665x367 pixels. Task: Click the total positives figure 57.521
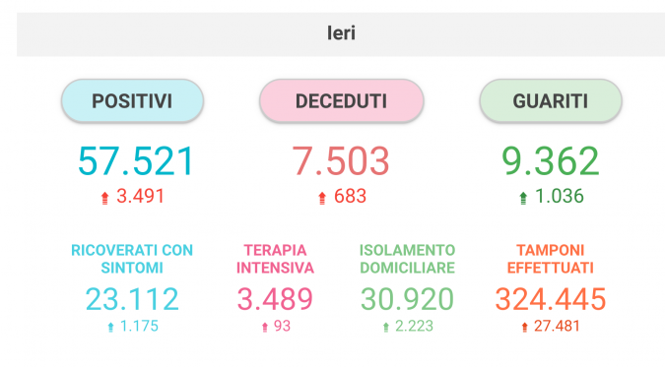pos(136,161)
